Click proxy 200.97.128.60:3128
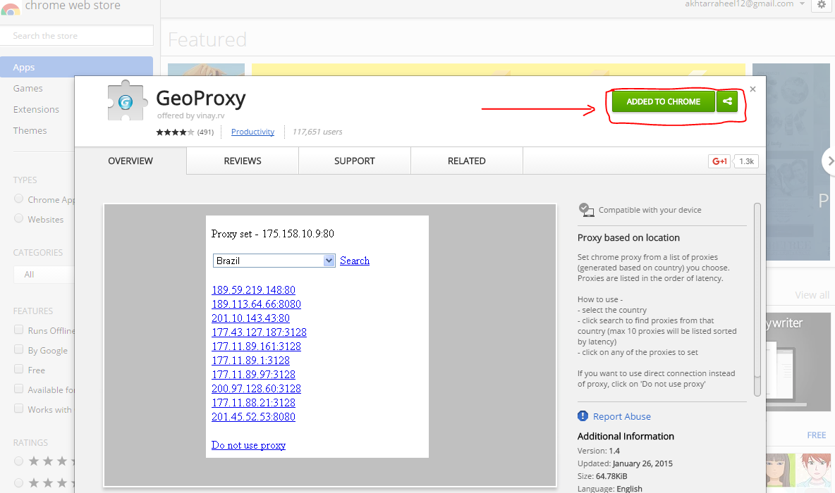 pos(256,389)
